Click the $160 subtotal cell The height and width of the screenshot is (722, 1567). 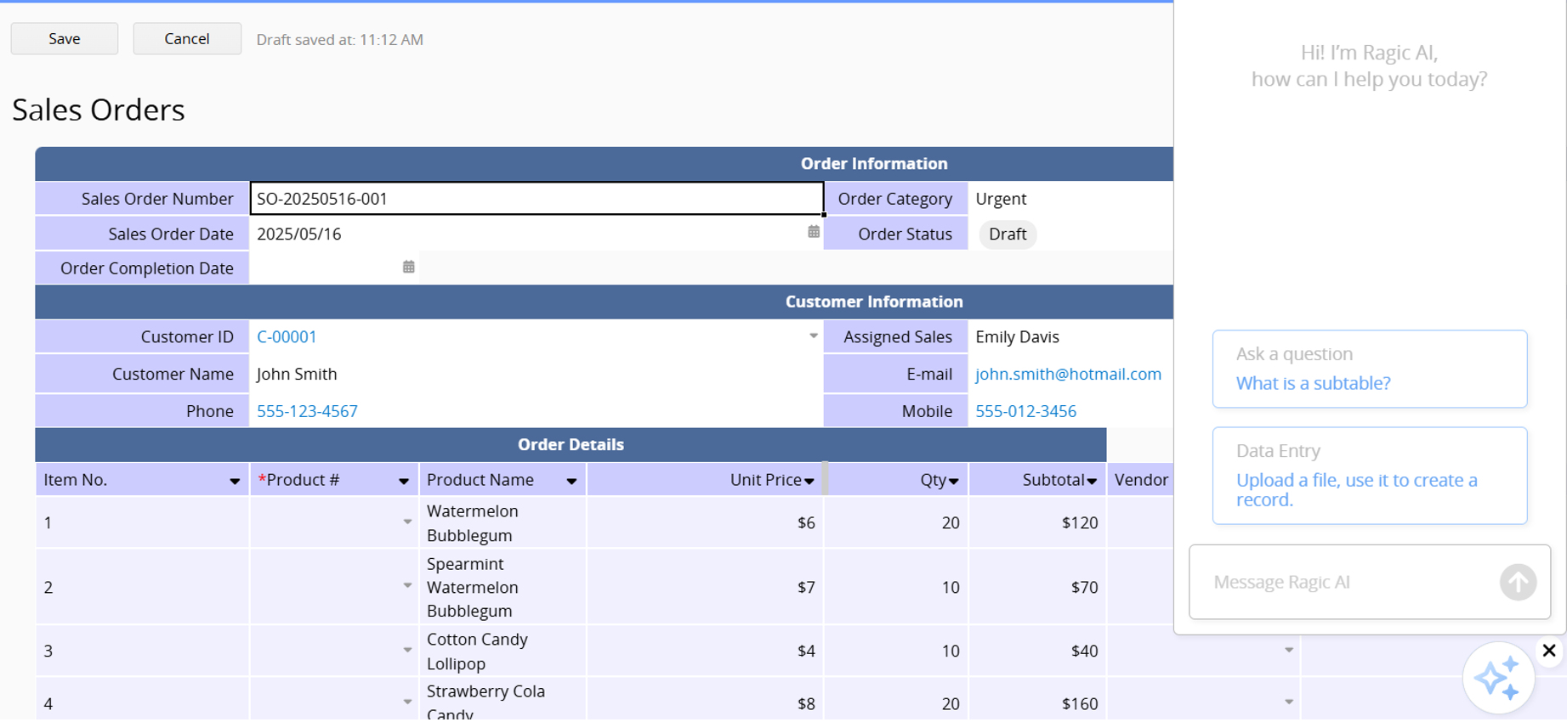pos(1038,700)
